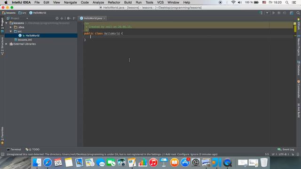Open the Event Log
Screen dimensions: 301x169
(x=285, y=149)
